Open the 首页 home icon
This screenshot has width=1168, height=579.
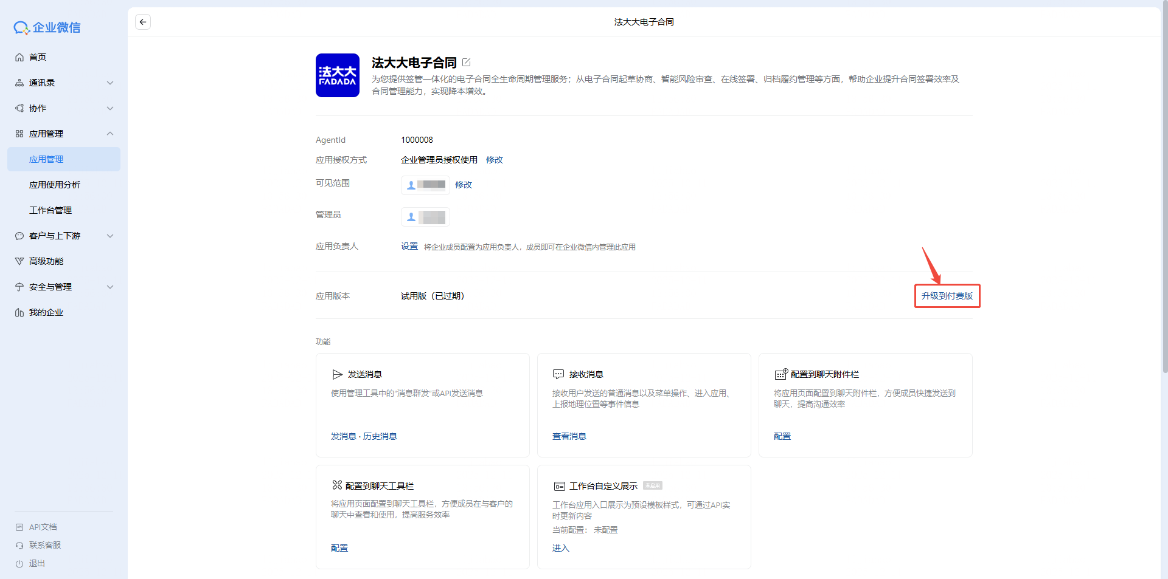(19, 57)
